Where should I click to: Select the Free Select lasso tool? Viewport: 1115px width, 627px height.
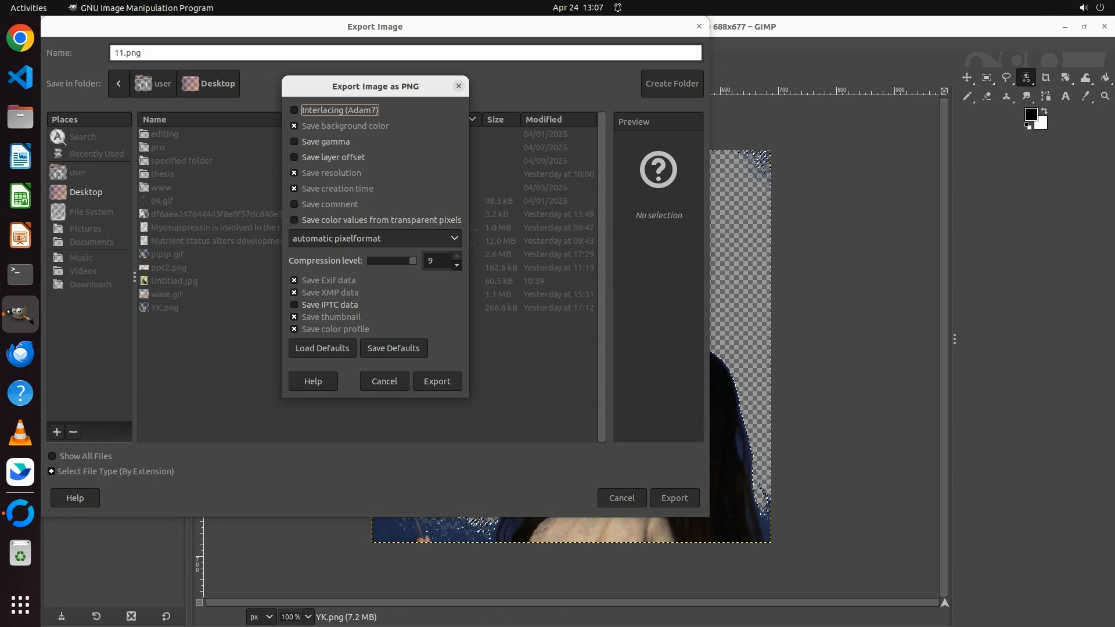(1006, 78)
